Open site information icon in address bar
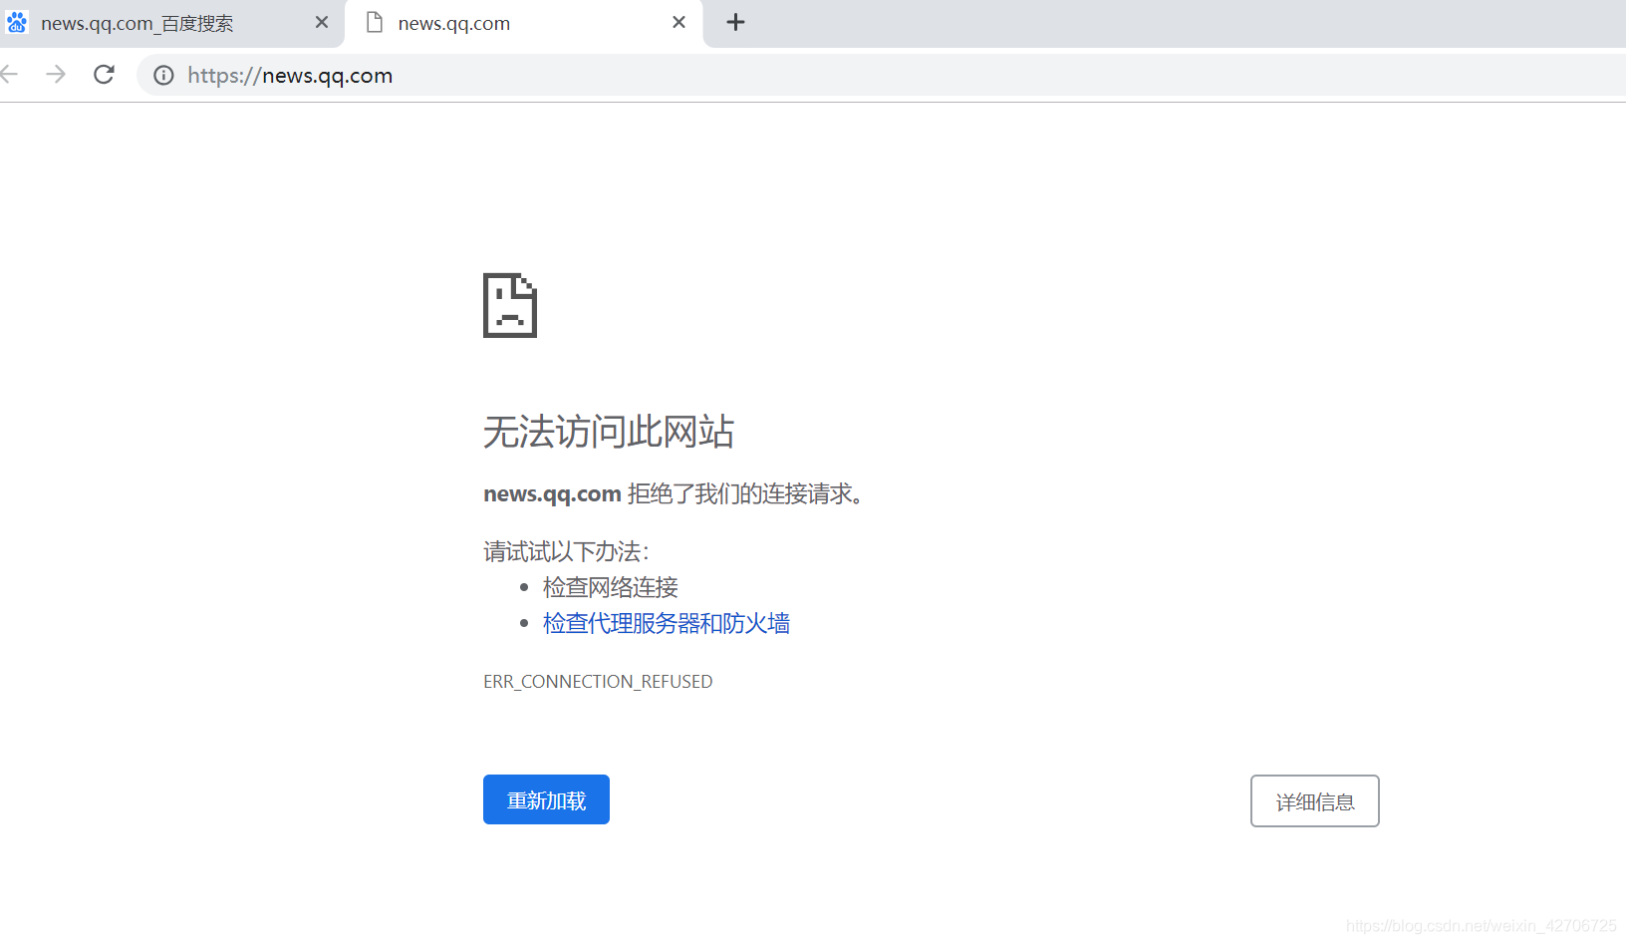Viewport: 1626px width, 944px height. coord(163,75)
